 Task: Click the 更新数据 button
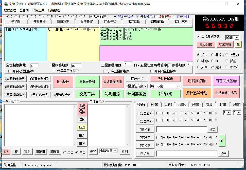tap(206, 44)
